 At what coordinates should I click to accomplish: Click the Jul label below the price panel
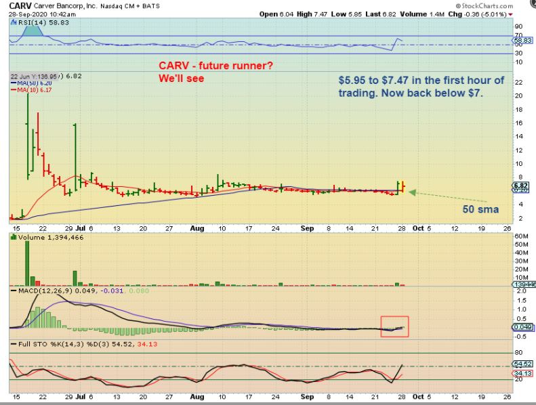(x=80, y=228)
